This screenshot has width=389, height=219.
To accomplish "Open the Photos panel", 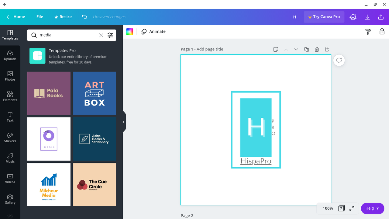I will click(x=10, y=76).
